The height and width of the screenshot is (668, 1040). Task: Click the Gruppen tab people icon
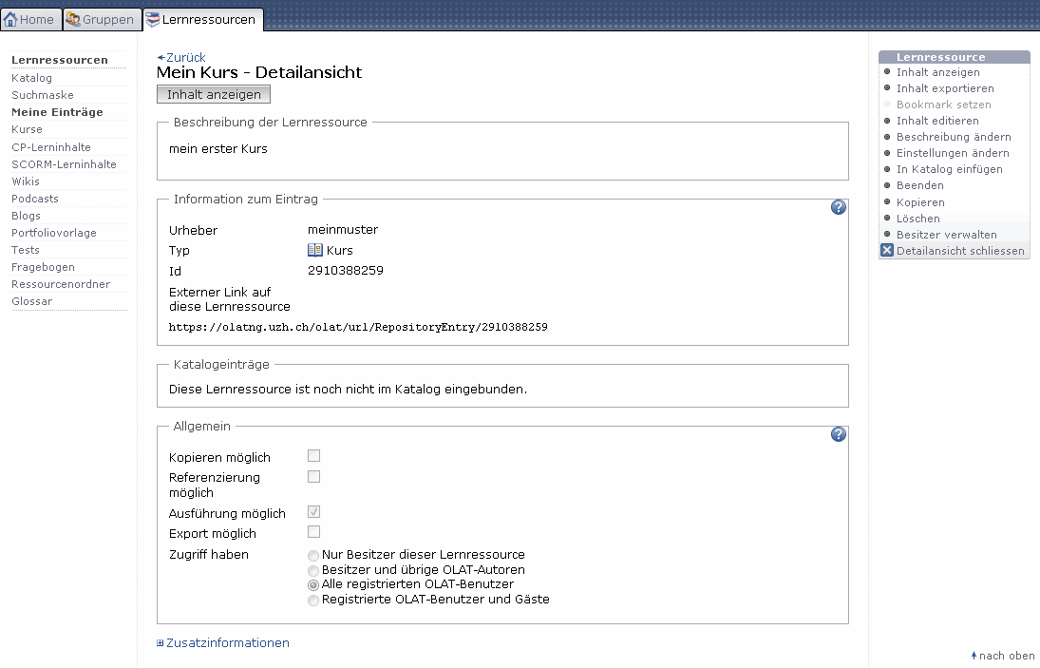pyautogui.click(x=73, y=19)
